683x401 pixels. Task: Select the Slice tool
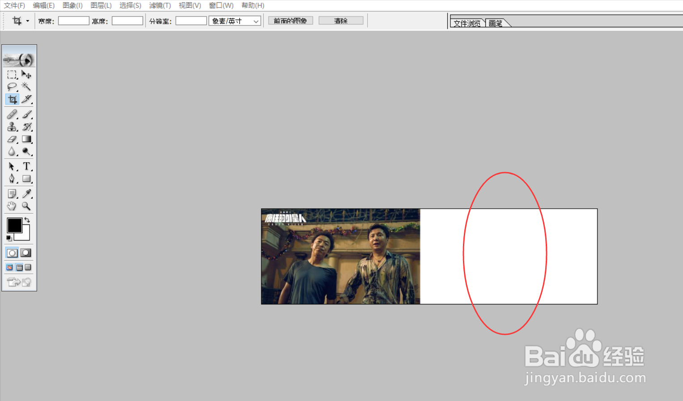click(x=26, y=99)
